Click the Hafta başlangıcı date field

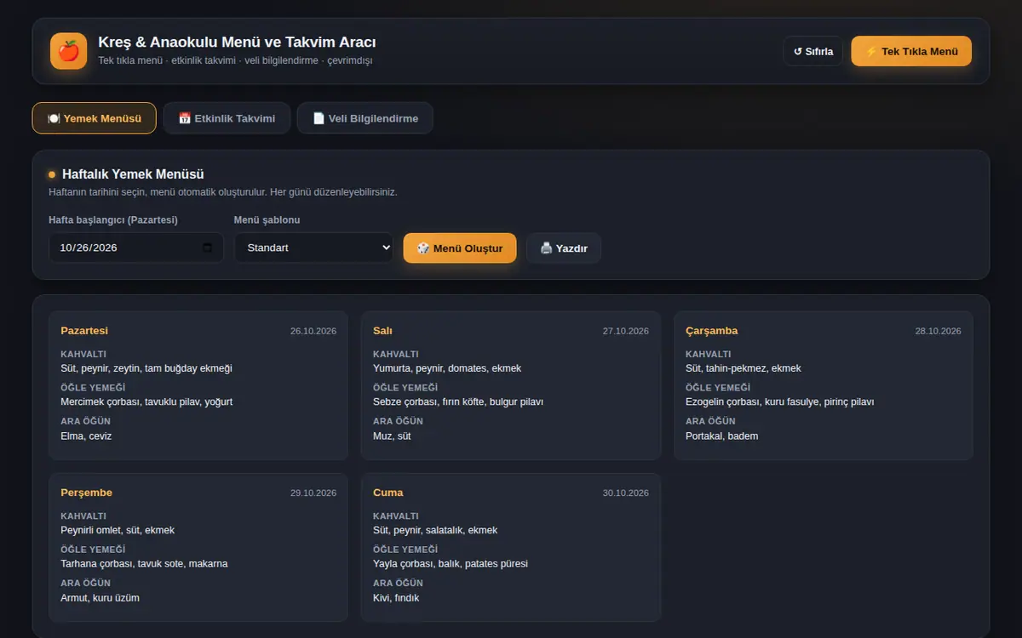tap(136, 248)
